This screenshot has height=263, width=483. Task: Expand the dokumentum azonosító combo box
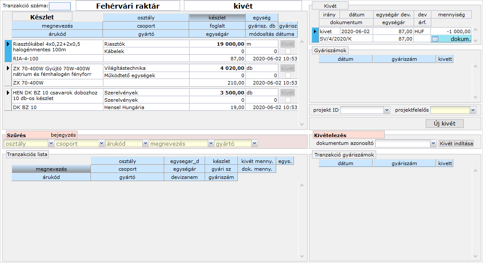433,144
